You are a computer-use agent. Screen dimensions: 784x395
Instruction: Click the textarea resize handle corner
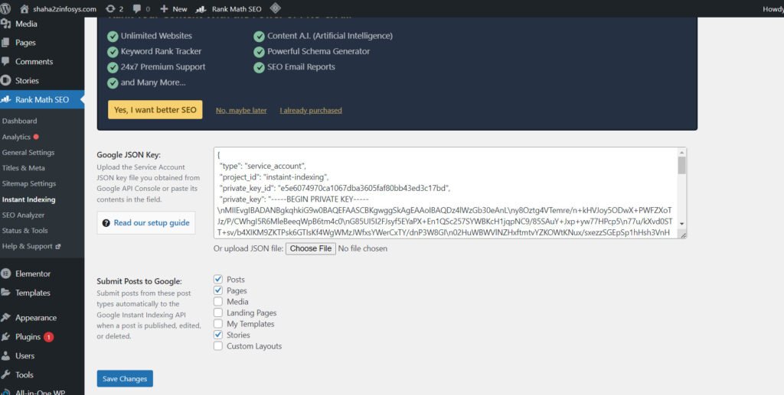(682, 235)
